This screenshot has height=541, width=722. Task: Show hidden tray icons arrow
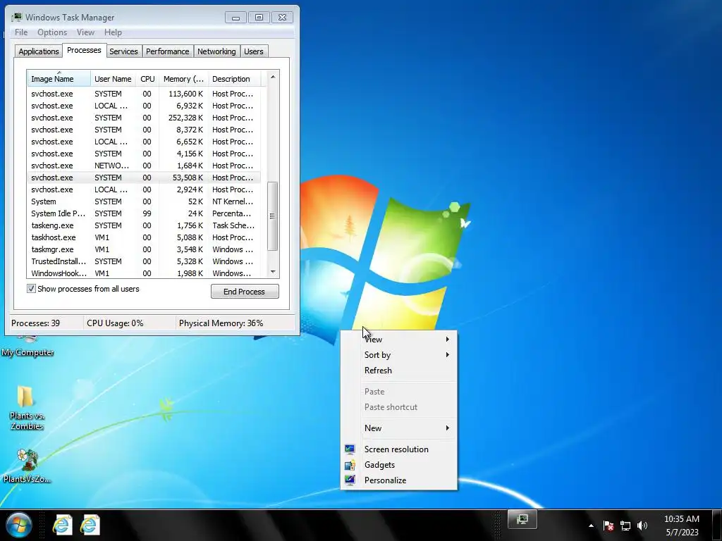[x=592, y=526]
